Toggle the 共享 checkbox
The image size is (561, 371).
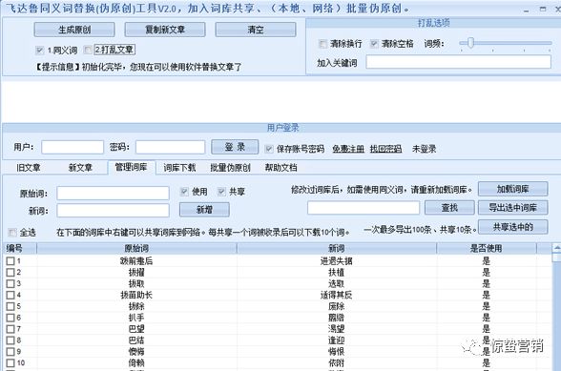click(x=221, y=192)
